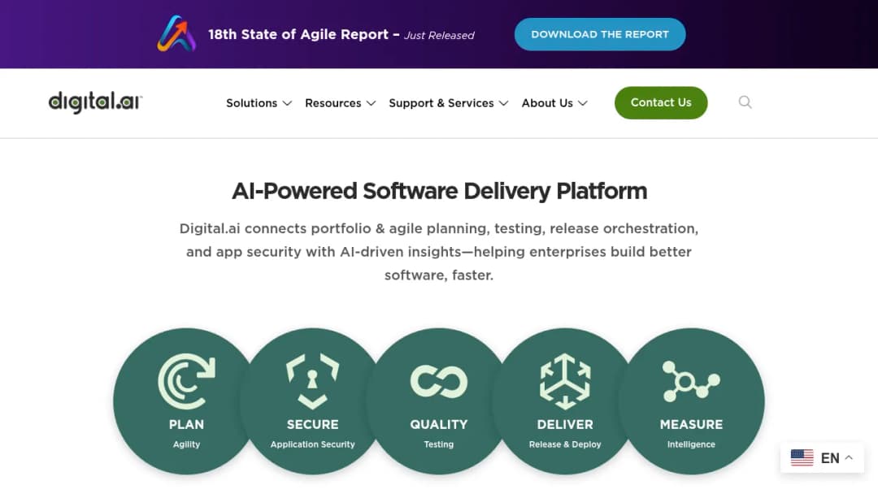This screenshot has width=878, height=494.
Task: Open the EN language selector caret
Action: 849,457
